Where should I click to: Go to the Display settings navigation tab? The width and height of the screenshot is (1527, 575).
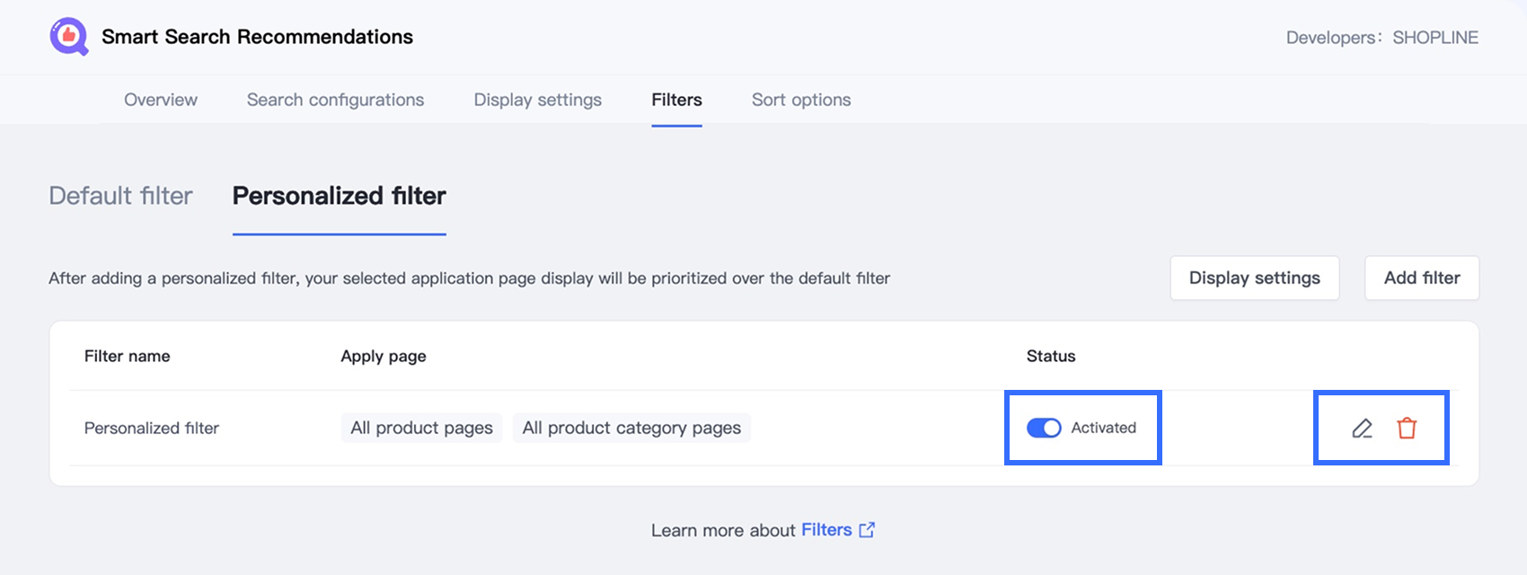[537, 100]
